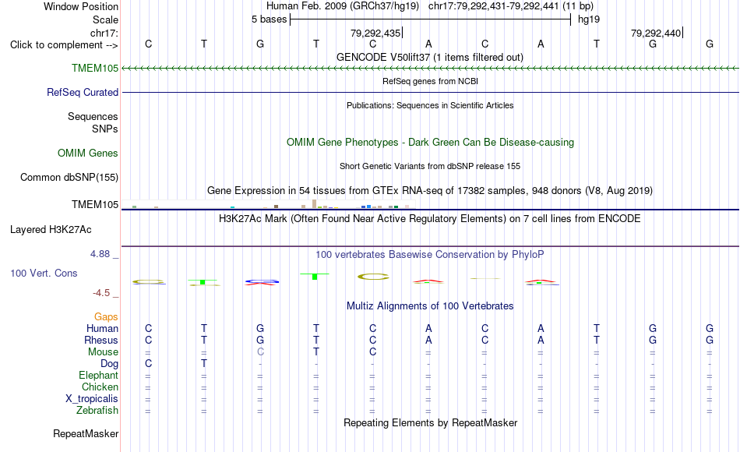Click the tall green T conservation logo
Image resolution: width=740 pixels, height=452 pixels.
coord(315,277)
